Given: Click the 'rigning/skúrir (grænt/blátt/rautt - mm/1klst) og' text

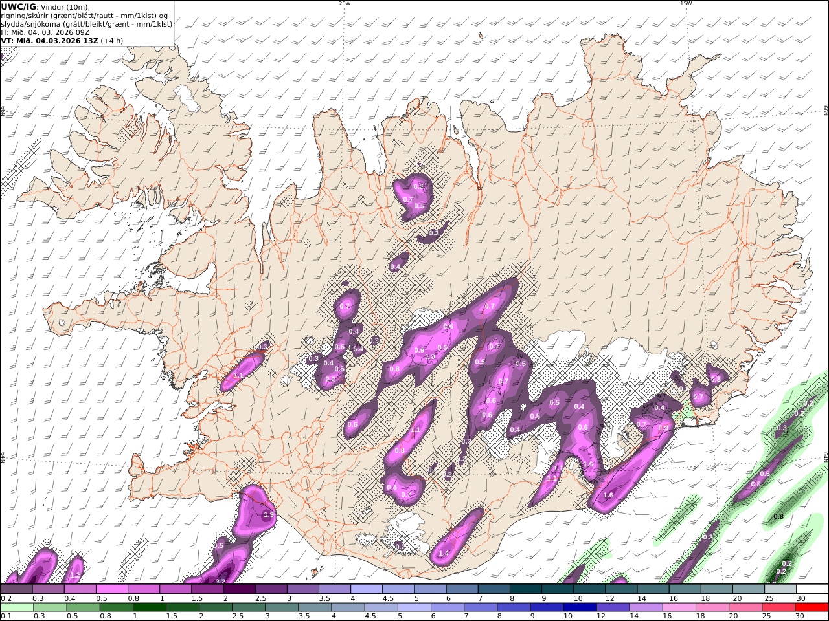Looking at the screenshot, I should pos(84,16).
